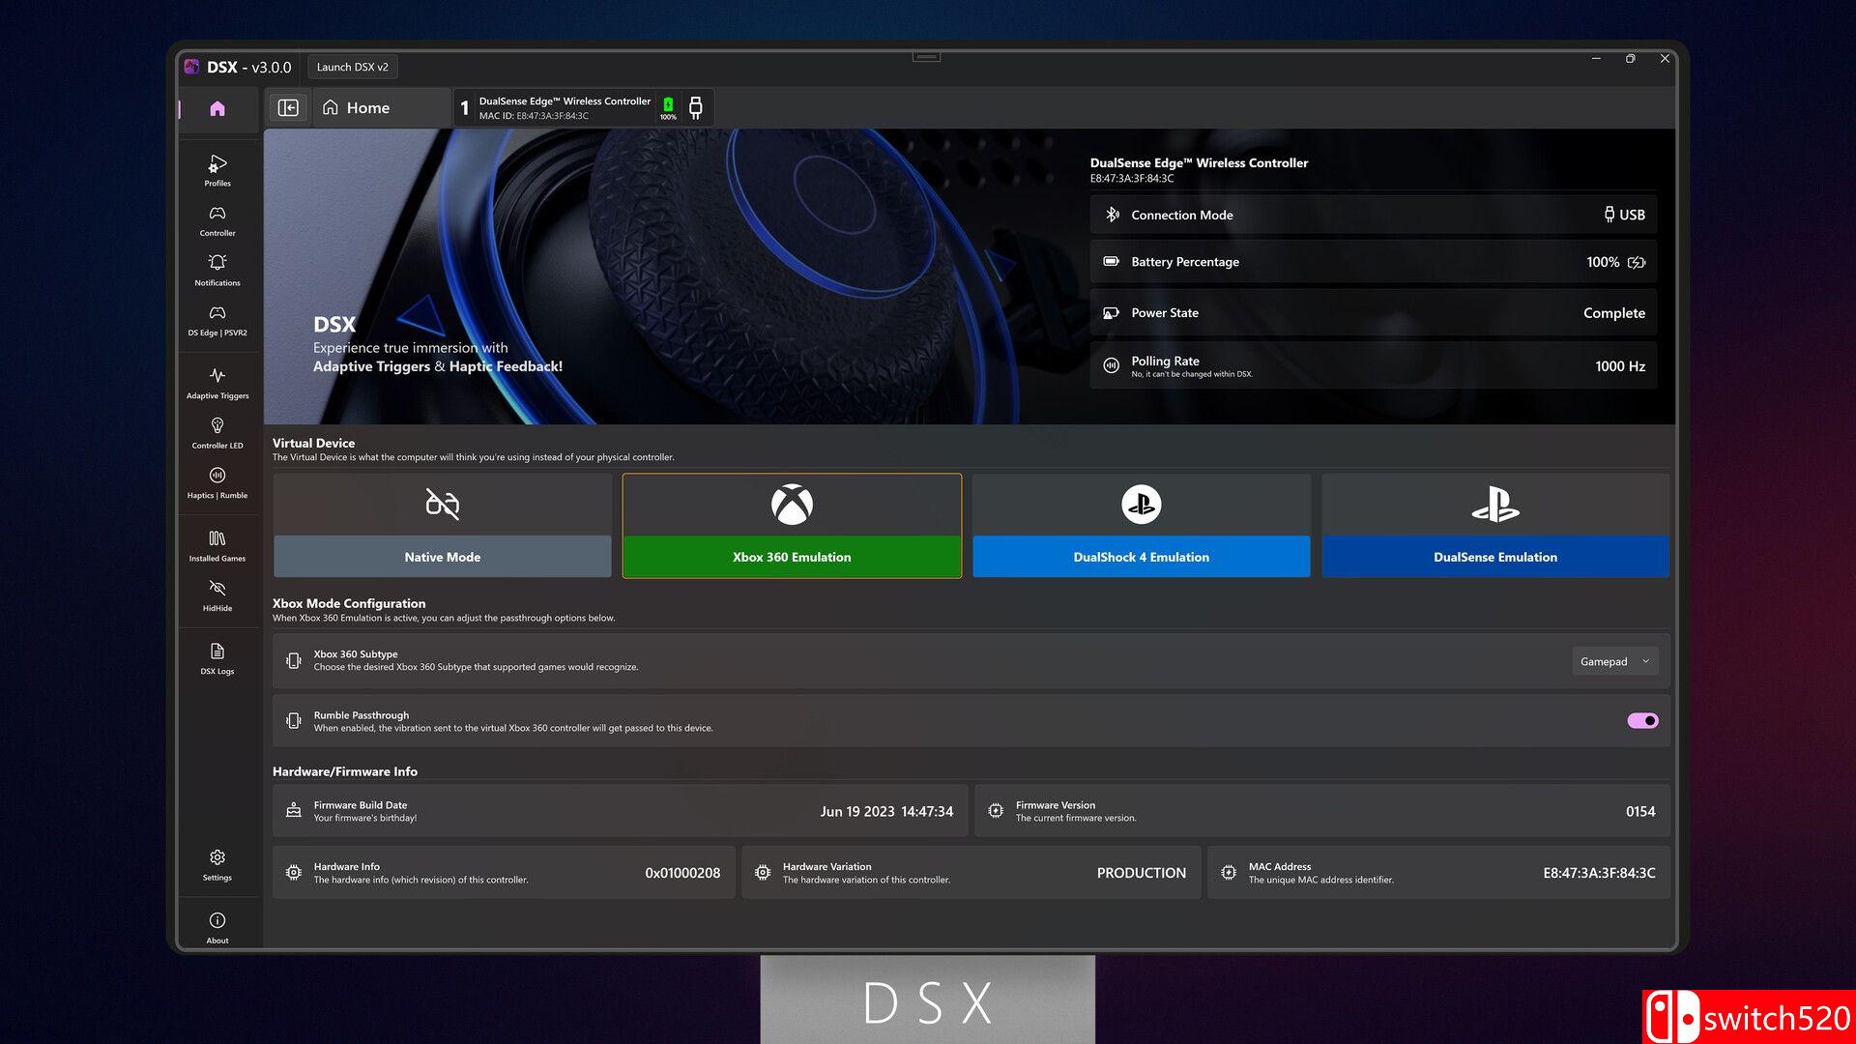This screenshot has width=1856, height=1044.
Task: Switch to the Home tab
Action: [x=367, y=107]
